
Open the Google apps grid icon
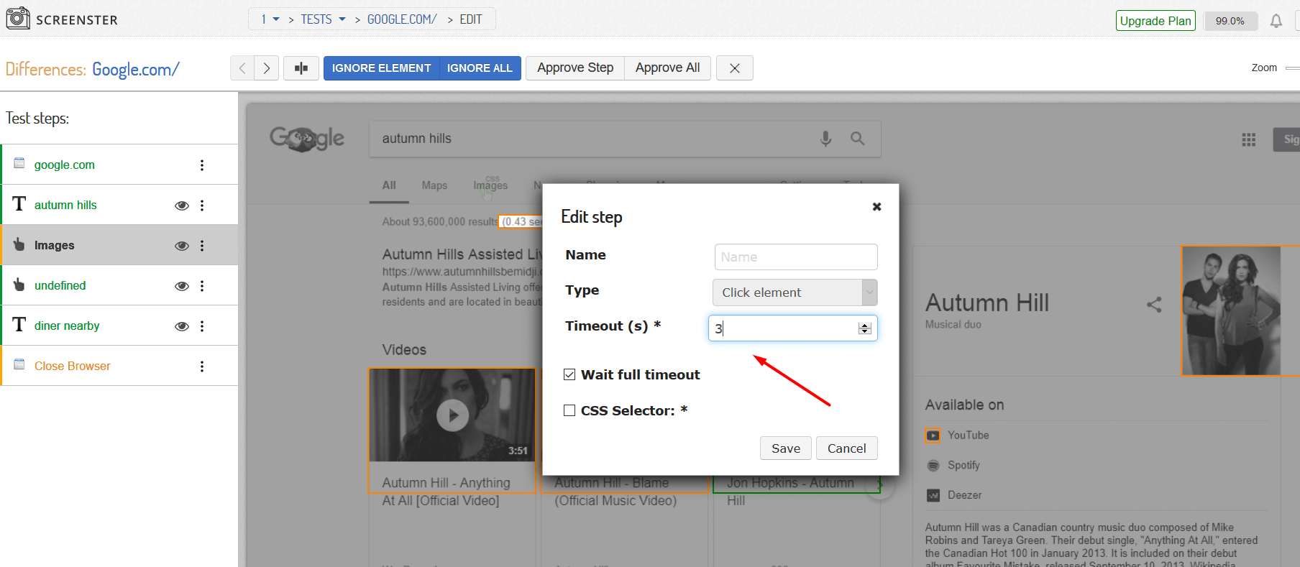tap(1249, 139)
